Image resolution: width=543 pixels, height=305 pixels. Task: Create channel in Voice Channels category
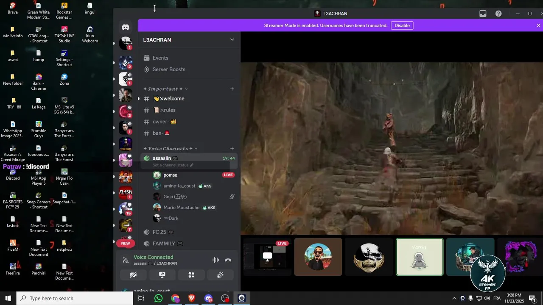[232, 149]
